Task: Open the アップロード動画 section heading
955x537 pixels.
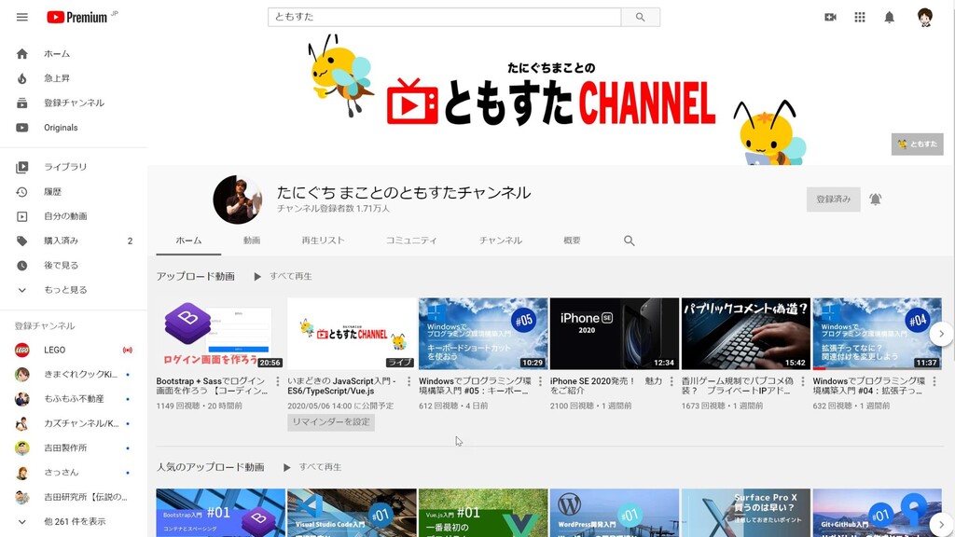Action: click(x=196, y=276)
